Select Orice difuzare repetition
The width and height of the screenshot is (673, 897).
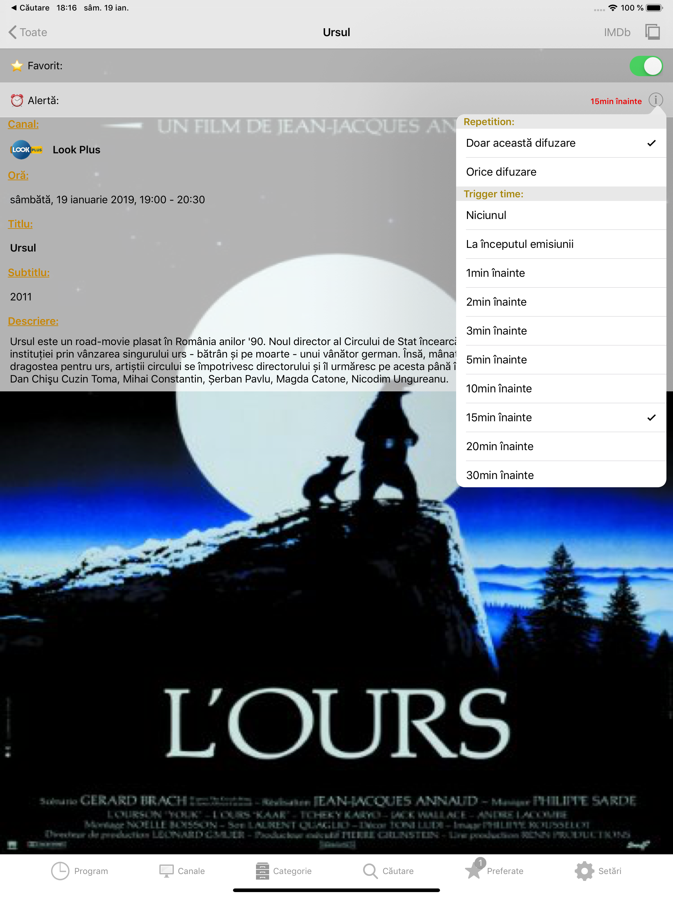point(561,172)
